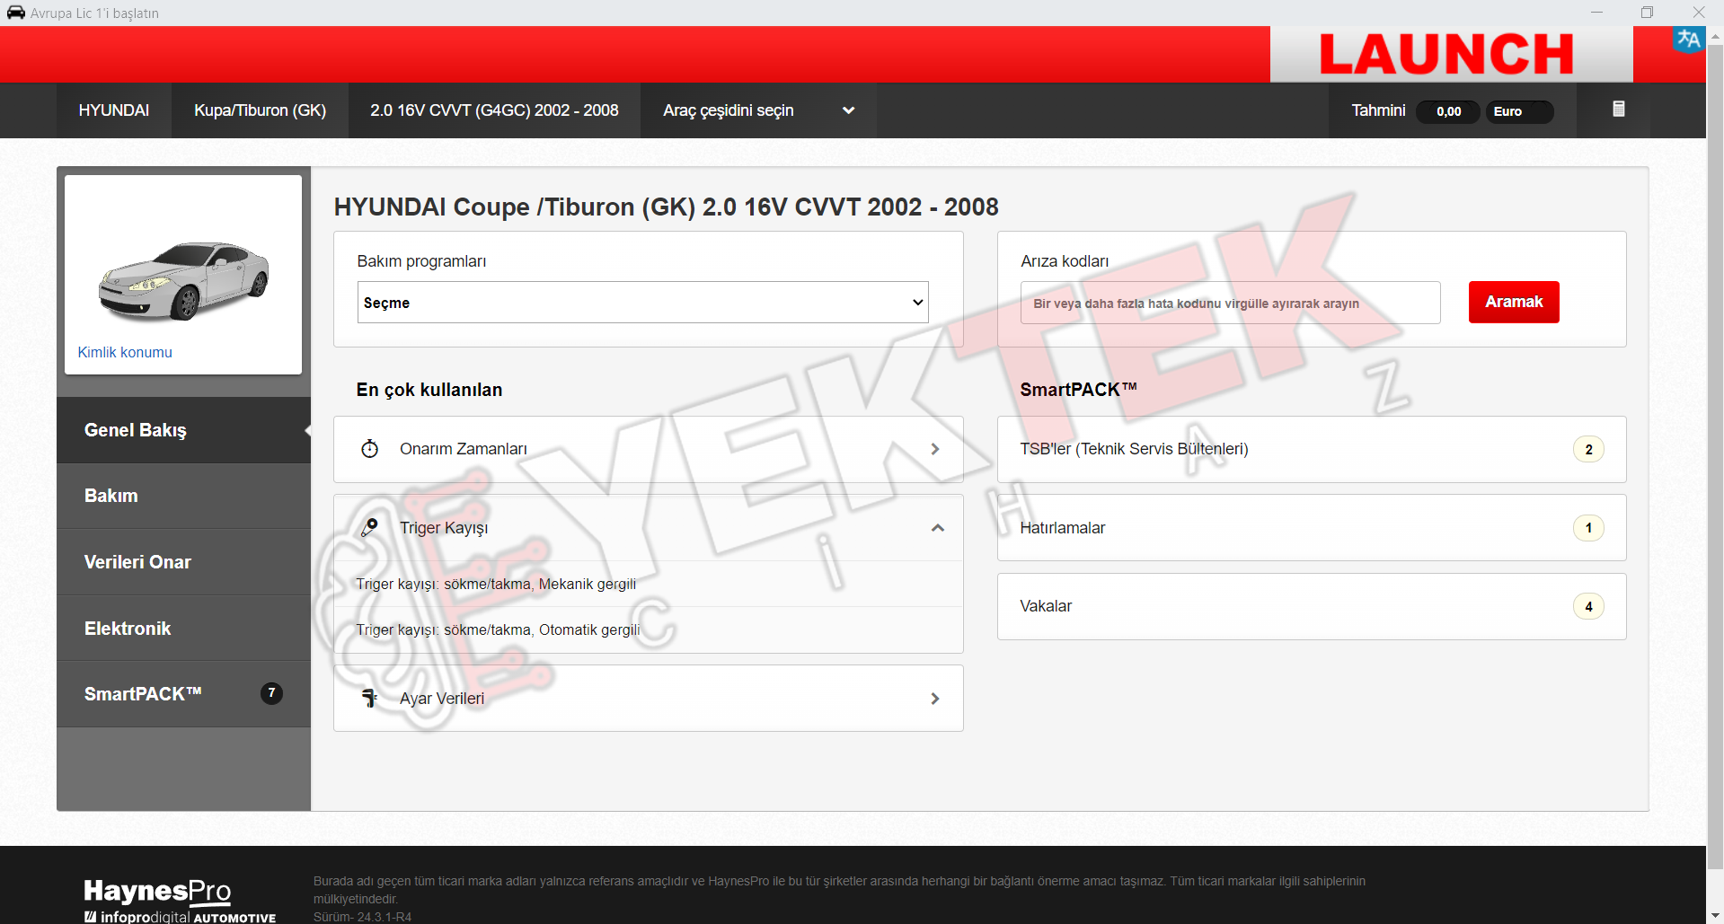Restore the window using the title bar button
Screen dimensions: 1724x924
pyautogui.click(x=1647, y=13)
